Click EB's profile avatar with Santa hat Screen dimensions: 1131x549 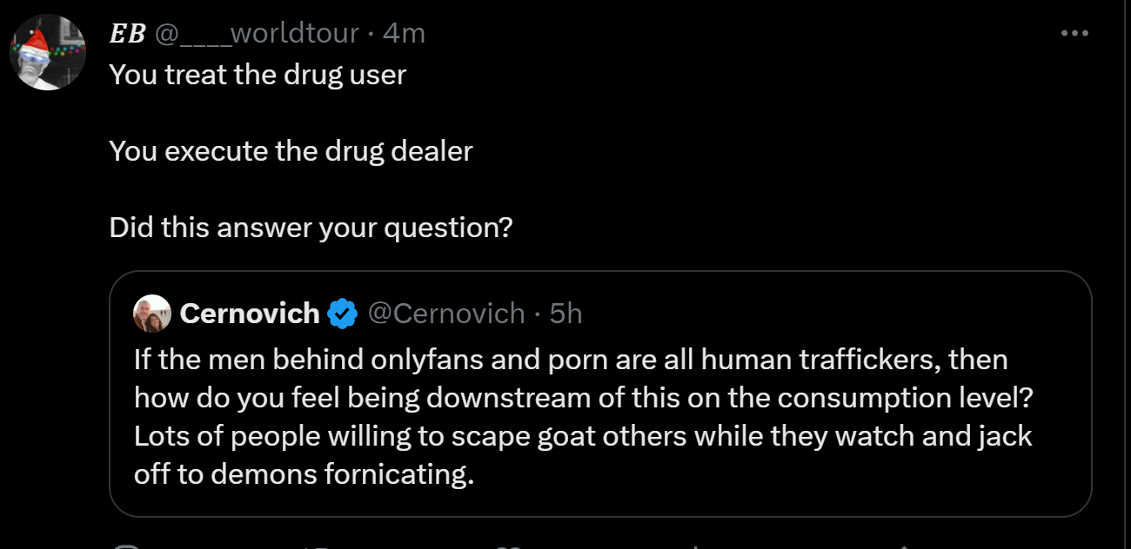[48, 52]
